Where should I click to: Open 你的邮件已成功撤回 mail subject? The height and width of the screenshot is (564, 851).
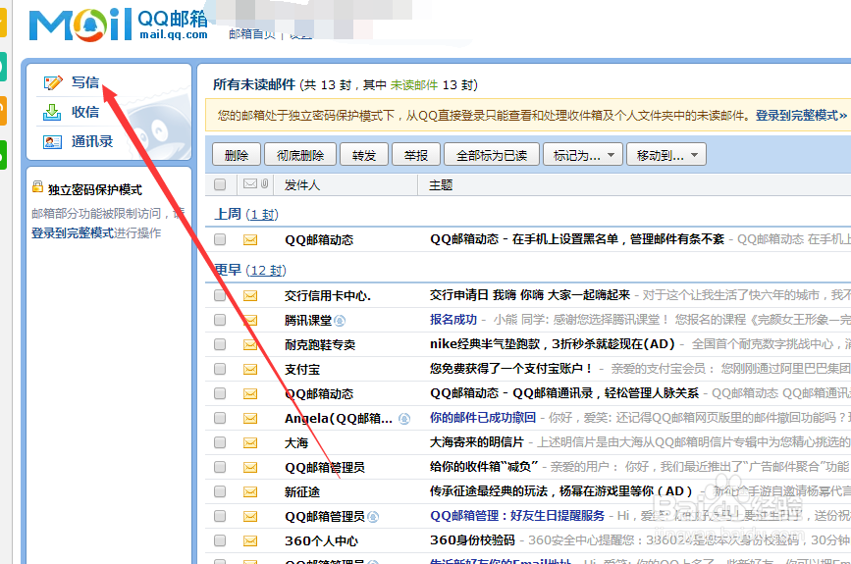click(x=483, y=417)
